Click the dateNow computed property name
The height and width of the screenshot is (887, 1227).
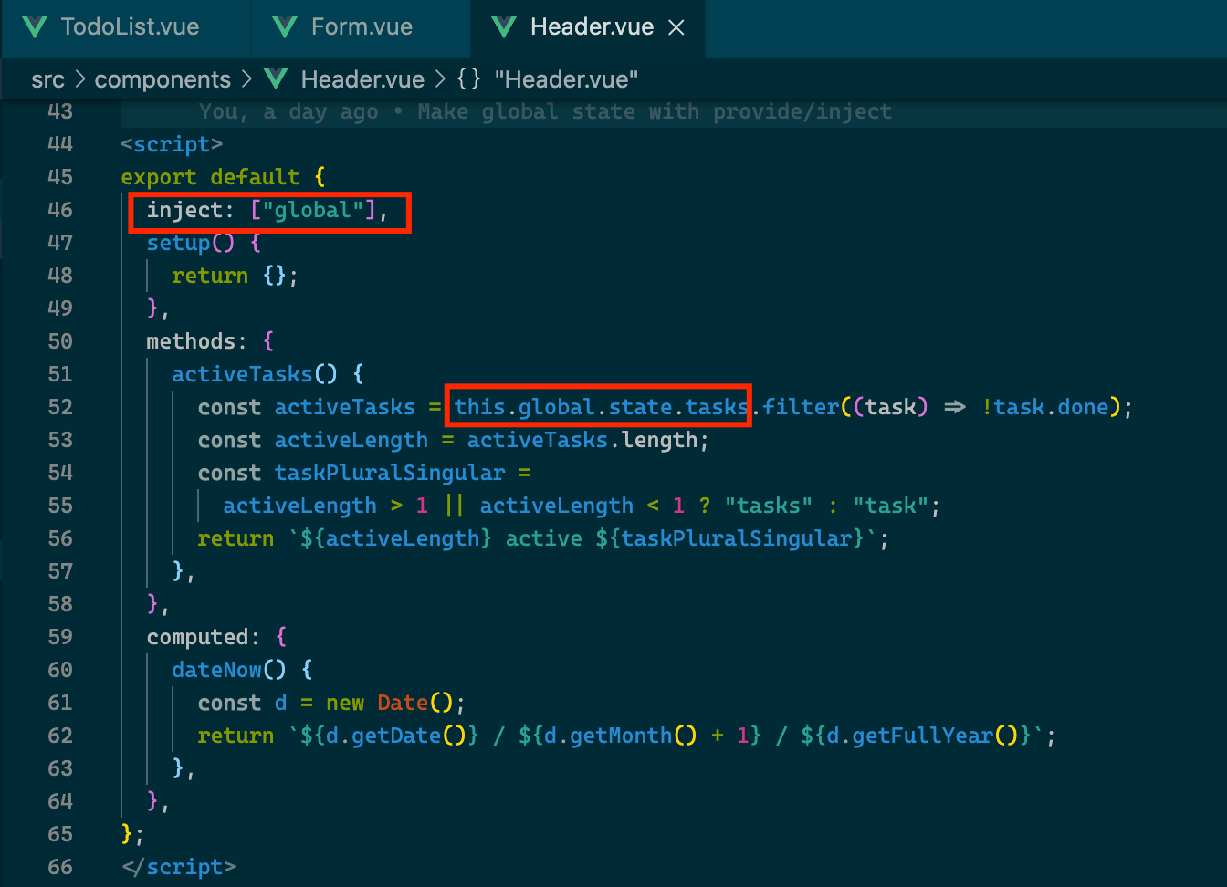pyautogui.click(x=216, y=670)
